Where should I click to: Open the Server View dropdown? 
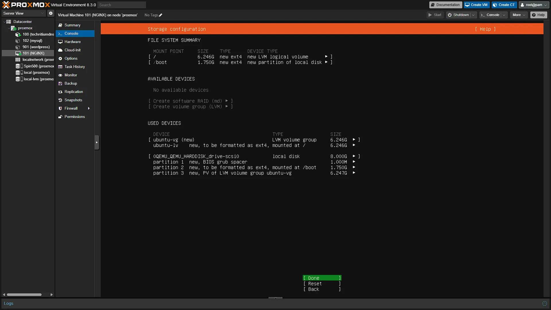(24, 13)
